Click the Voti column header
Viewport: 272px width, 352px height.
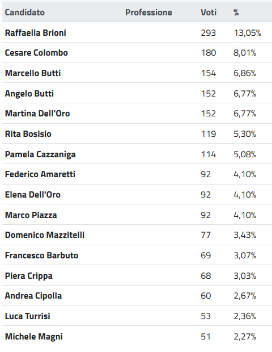209,12
